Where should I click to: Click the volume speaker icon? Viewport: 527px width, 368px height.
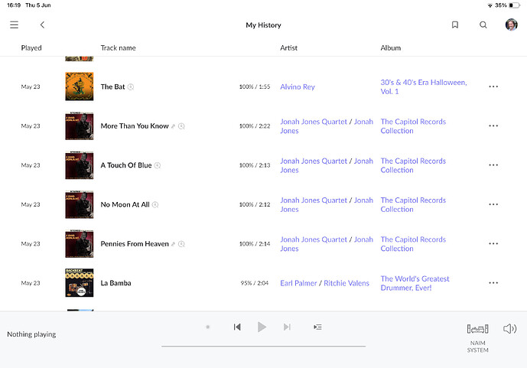[x=509, y=329]
